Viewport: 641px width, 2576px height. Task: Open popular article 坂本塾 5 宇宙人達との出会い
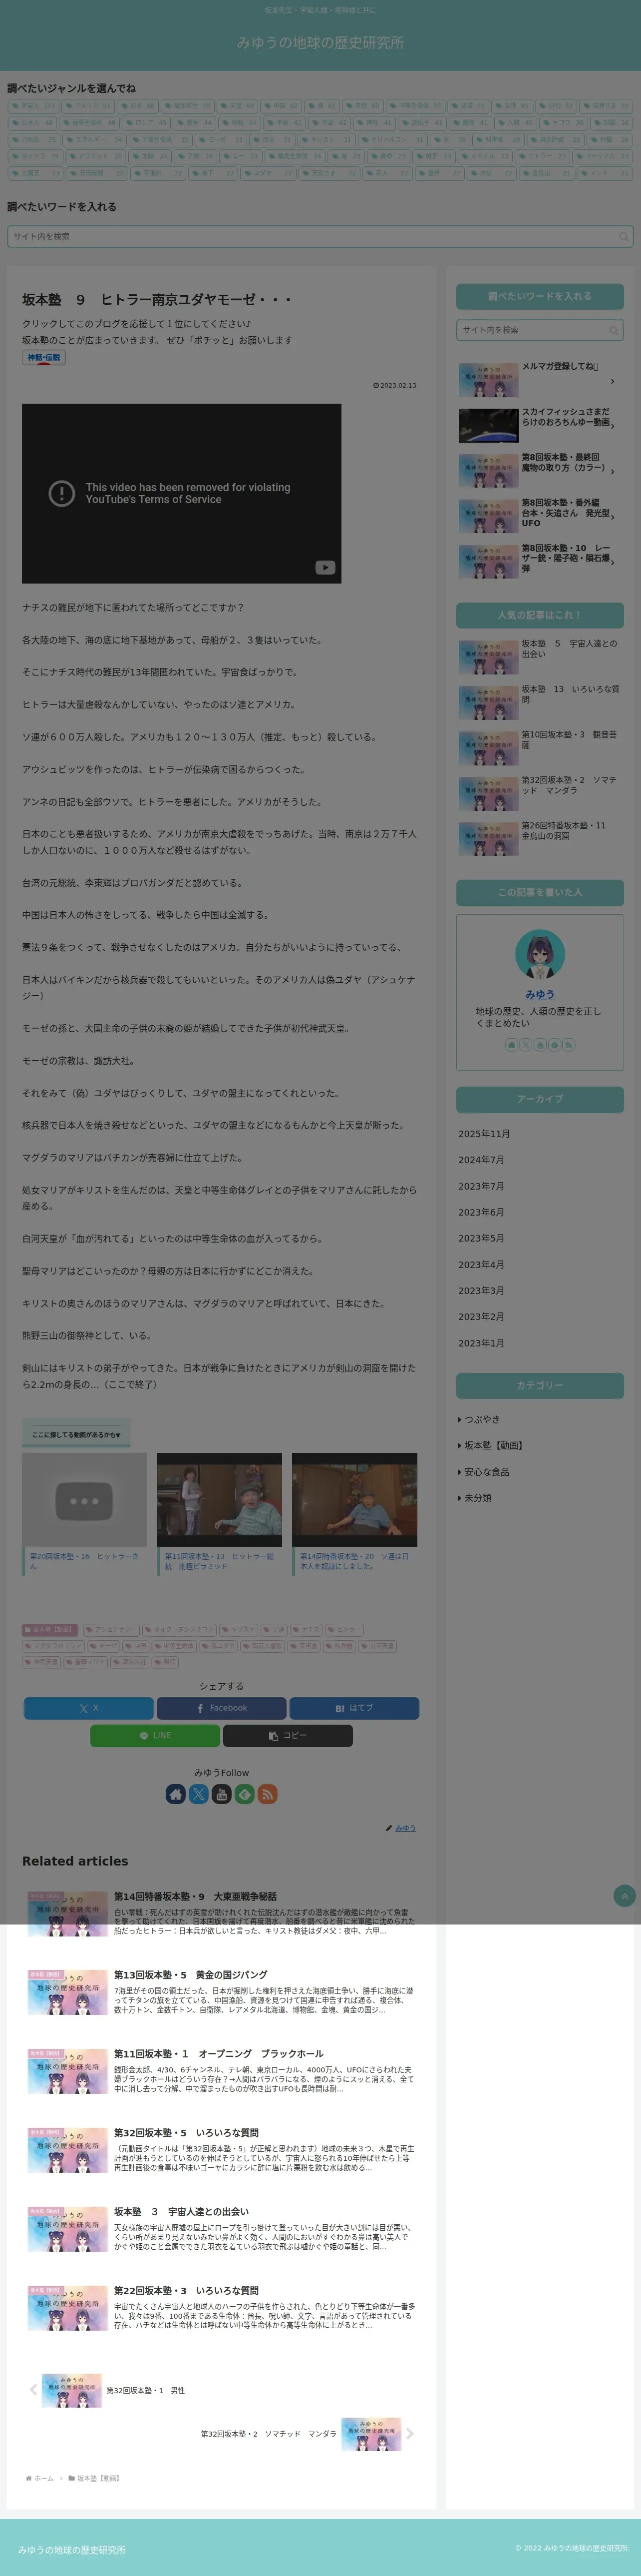tap(540, 657)
